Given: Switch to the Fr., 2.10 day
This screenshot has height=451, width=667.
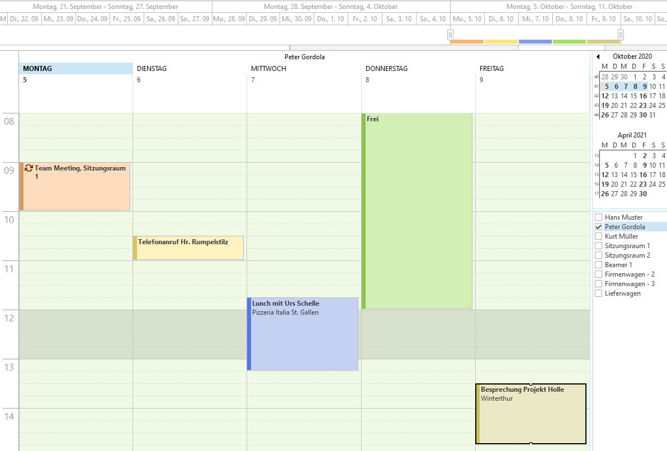Looking at the screenshot, I should (365, 18).
